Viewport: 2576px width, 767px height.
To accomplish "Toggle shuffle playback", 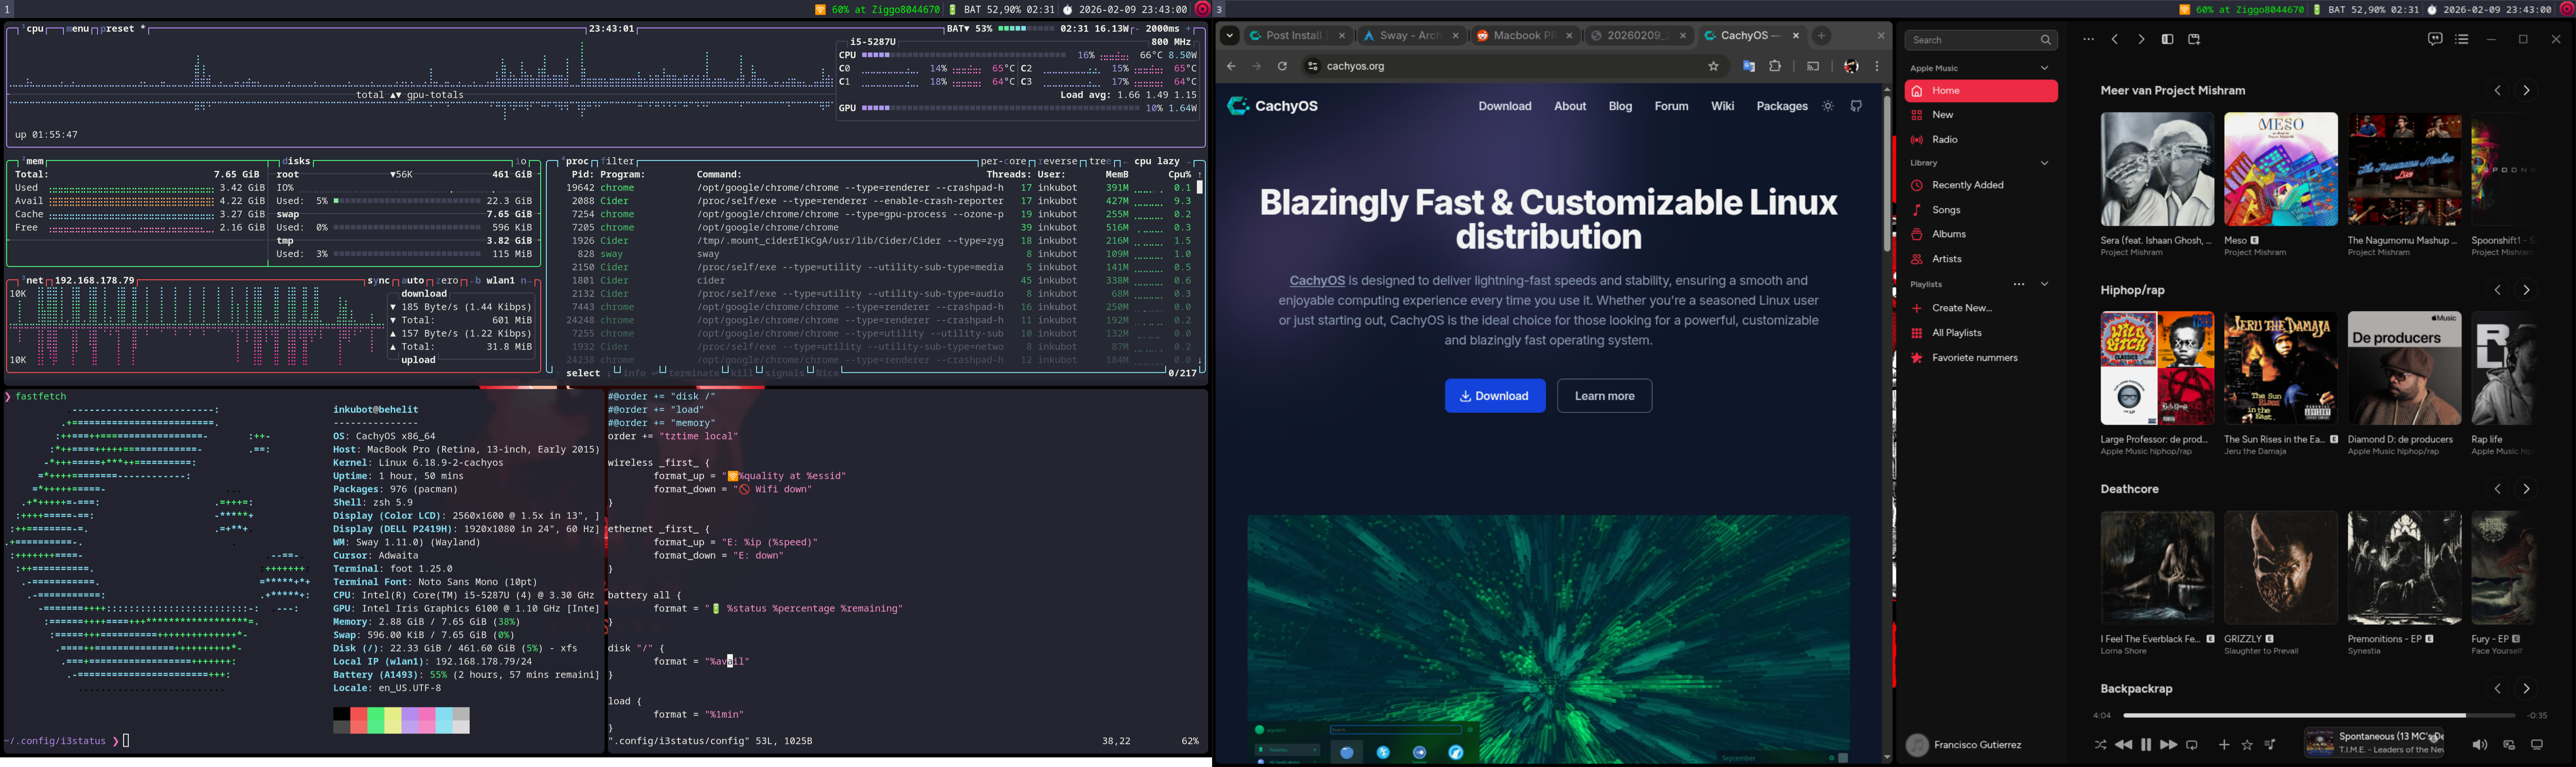I will pyautogui.click(x=2100, y=745).
